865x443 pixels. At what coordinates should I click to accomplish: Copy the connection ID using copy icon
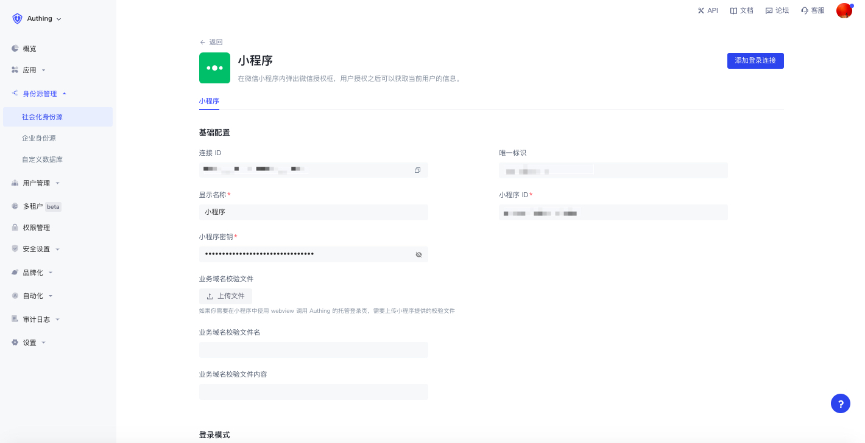pos(417,170)
